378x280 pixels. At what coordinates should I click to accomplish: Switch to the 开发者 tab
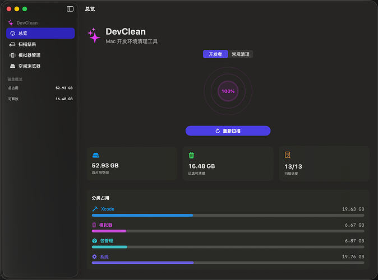pos(215,54)
